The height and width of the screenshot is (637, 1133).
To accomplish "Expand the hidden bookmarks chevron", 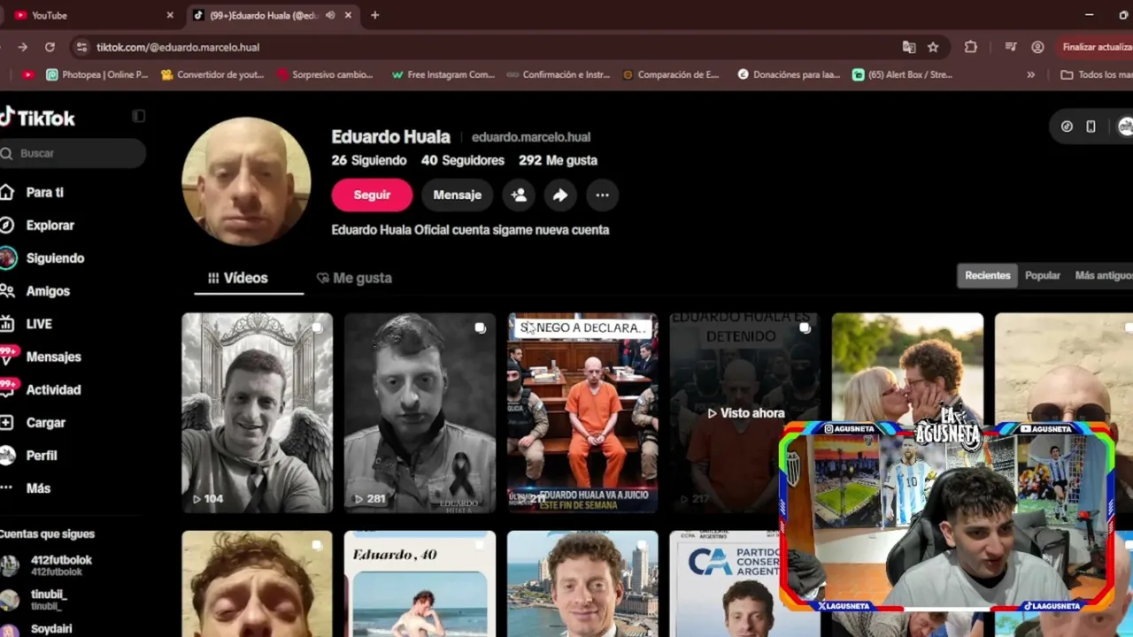I will (1030, 74).
